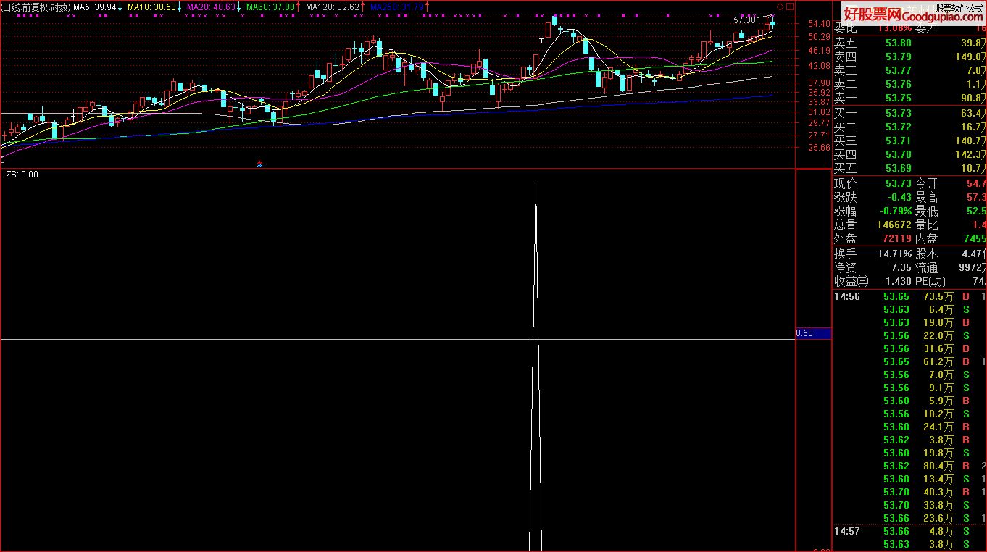Click the 50.29 price axis label
The height and width of the screenshot is (552, 987).
click(x=820, y=37)
